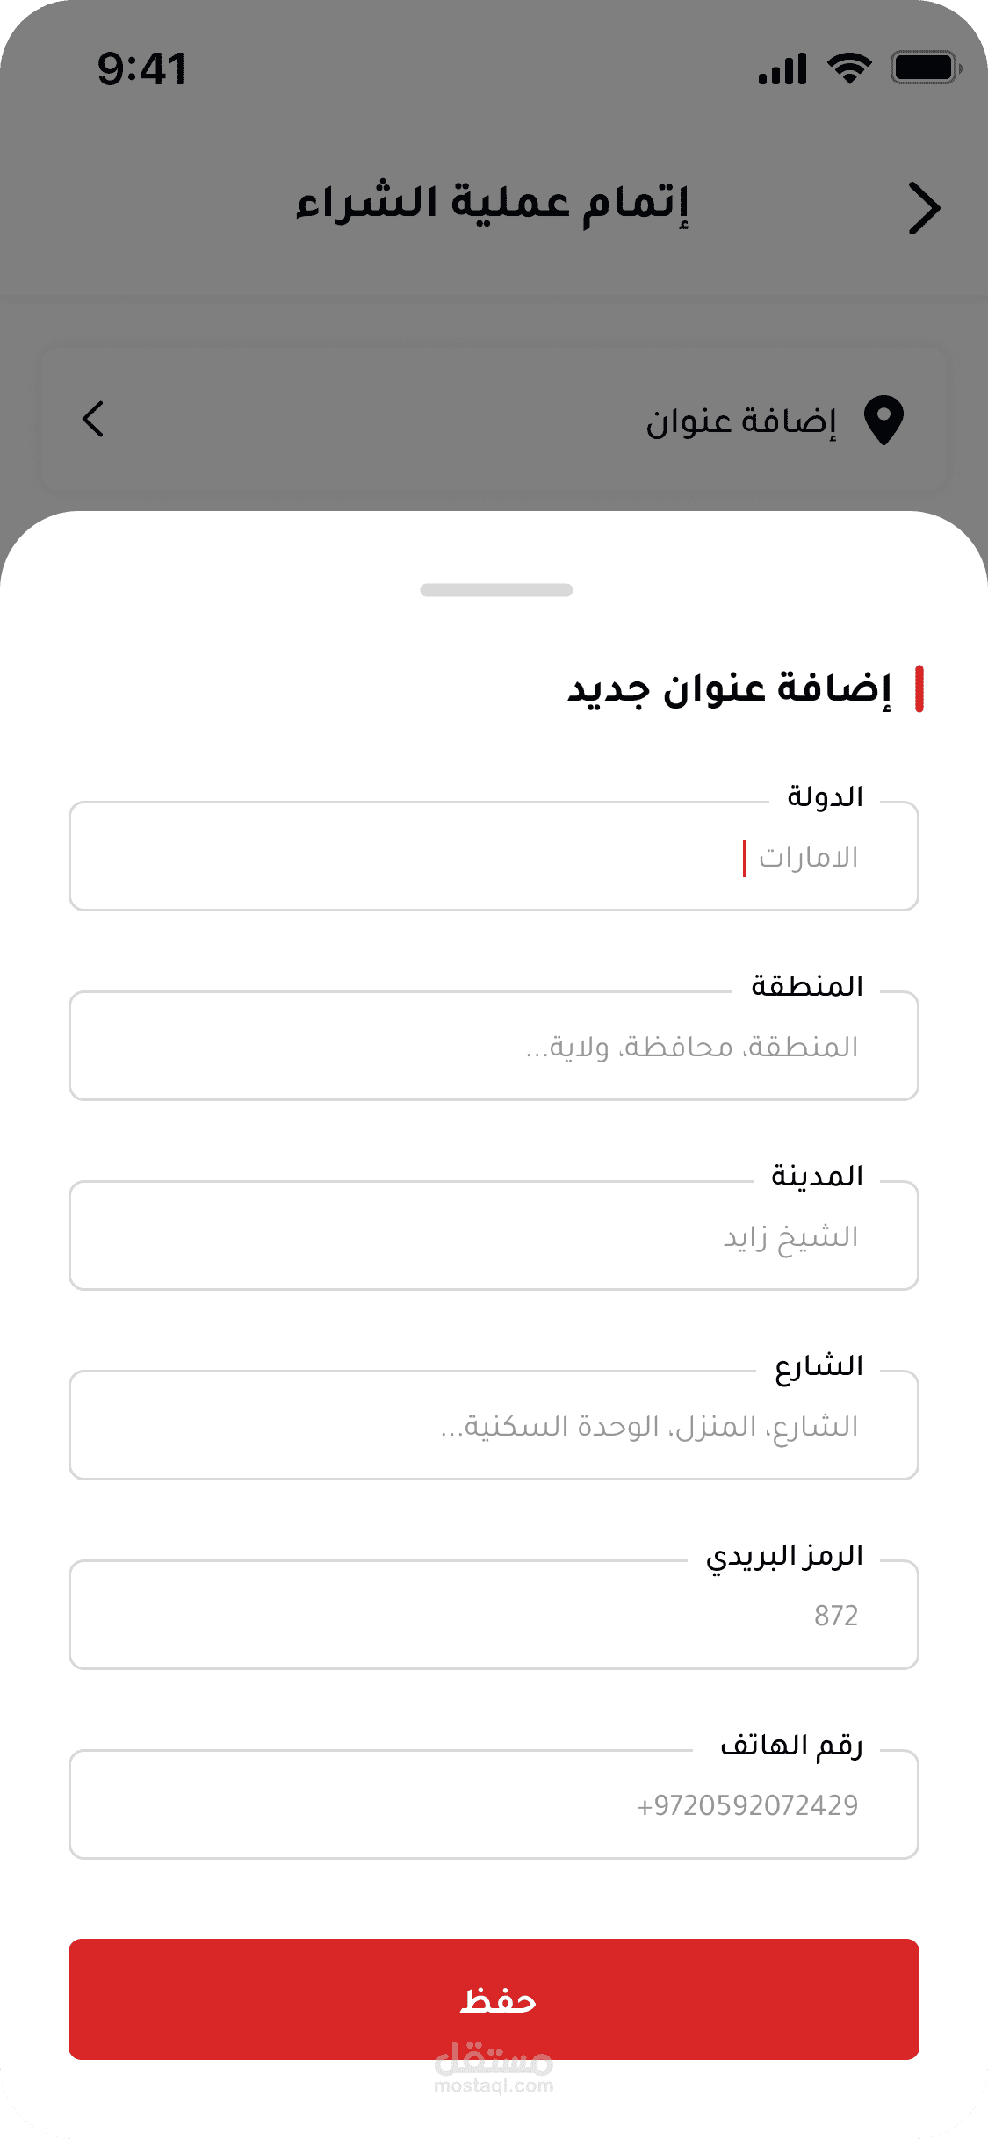The width and height of the screenshot is (988, 2139).
Task: Tap the الرمز البريدي postal code field
Action: point(494,1616)
